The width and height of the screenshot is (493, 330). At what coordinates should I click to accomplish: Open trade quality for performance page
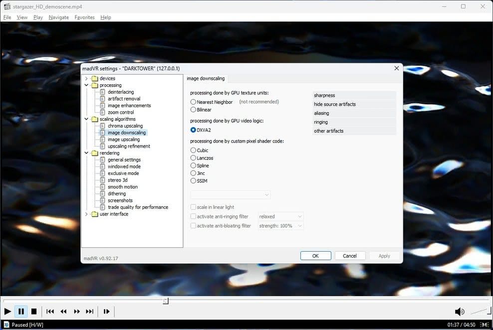click(138, 207)
